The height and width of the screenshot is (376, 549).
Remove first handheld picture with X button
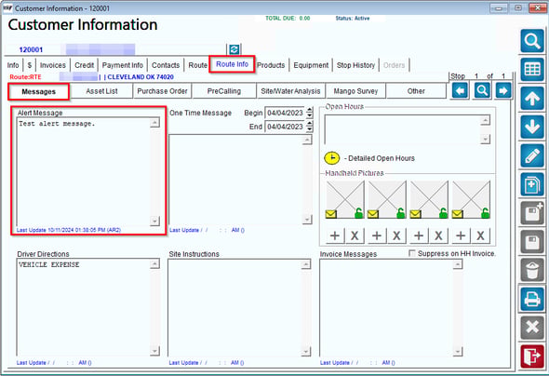pyautogui.click(x=355, y=235)
